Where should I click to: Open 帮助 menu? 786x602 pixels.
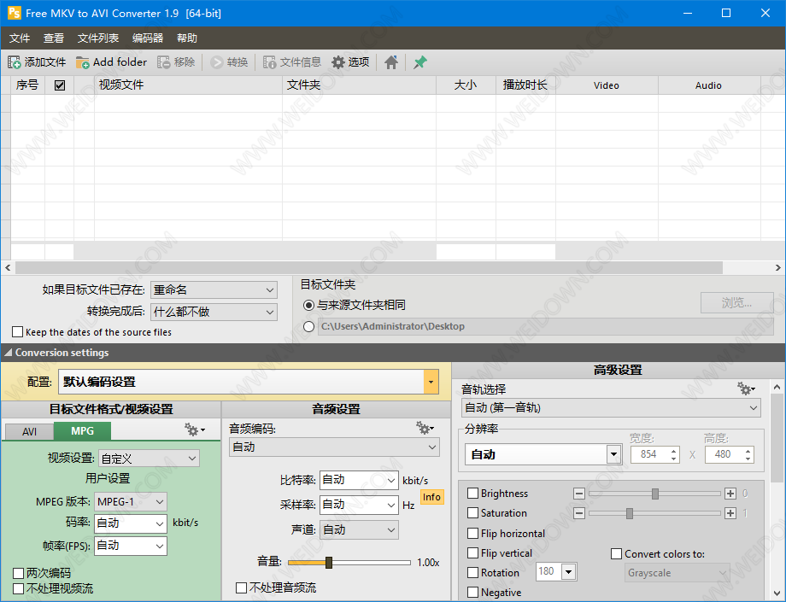(187, 38)
